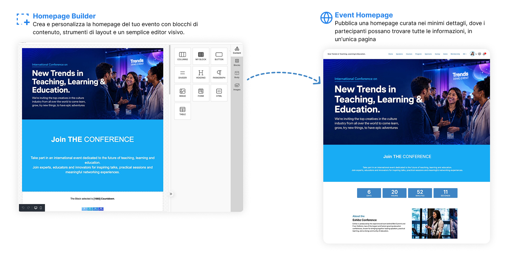Screen dimensions: 505x254
Task: Open notifications bell with red badge
Action: coord(484,54)
